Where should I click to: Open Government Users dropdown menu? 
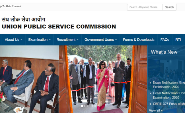click(x=100, y=40)
